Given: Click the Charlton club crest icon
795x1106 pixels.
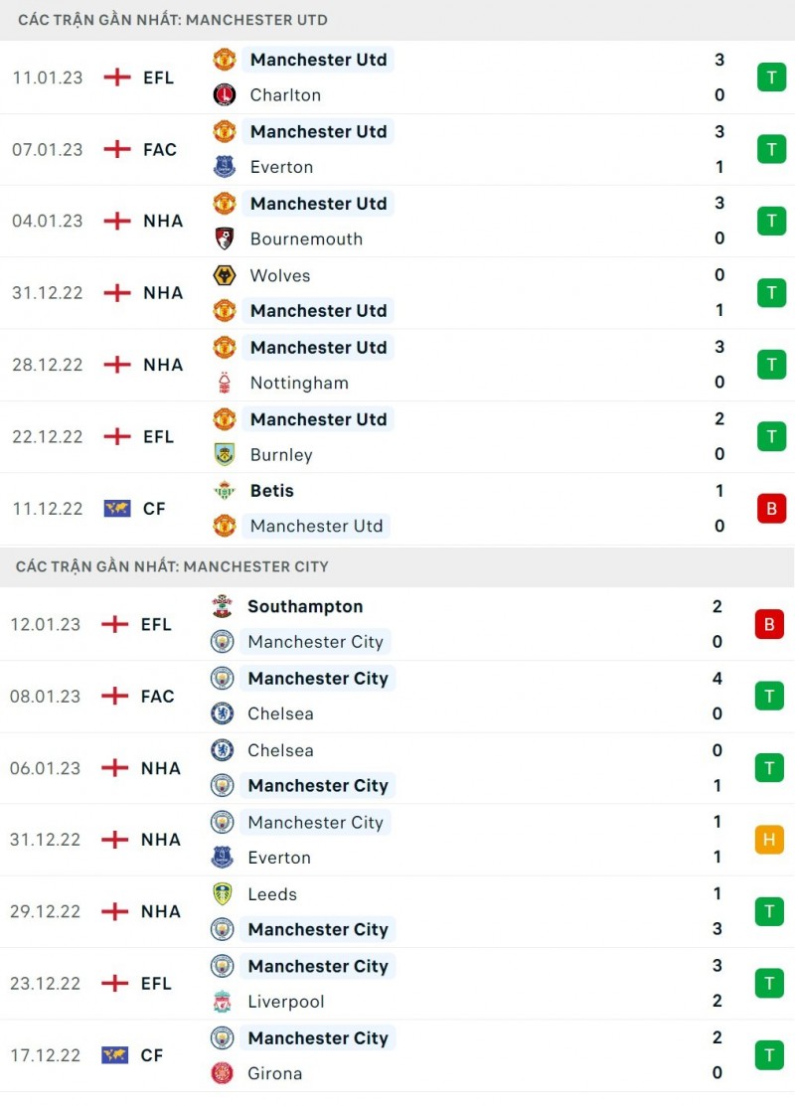Looking at the screenshot, I should [225, 95].
